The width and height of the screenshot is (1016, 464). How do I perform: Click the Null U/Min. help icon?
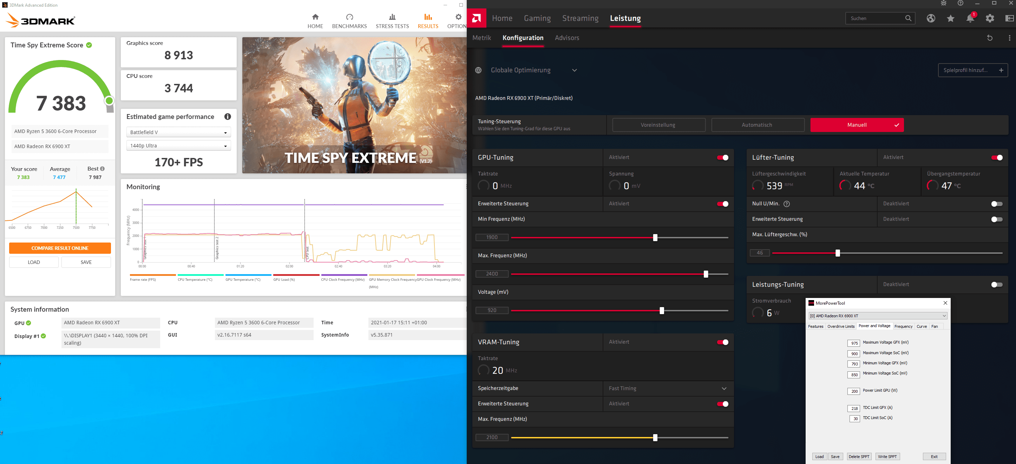pos(786,204)
